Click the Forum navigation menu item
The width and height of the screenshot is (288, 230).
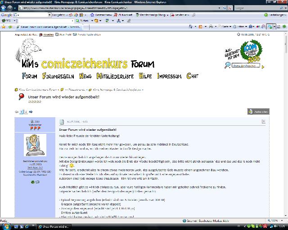point(30,76)
